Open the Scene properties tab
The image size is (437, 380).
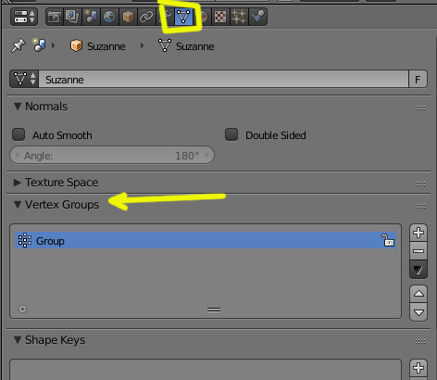coord(91,17)
